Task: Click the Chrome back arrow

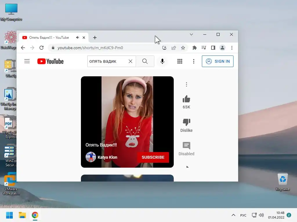Action: (23, 48)
